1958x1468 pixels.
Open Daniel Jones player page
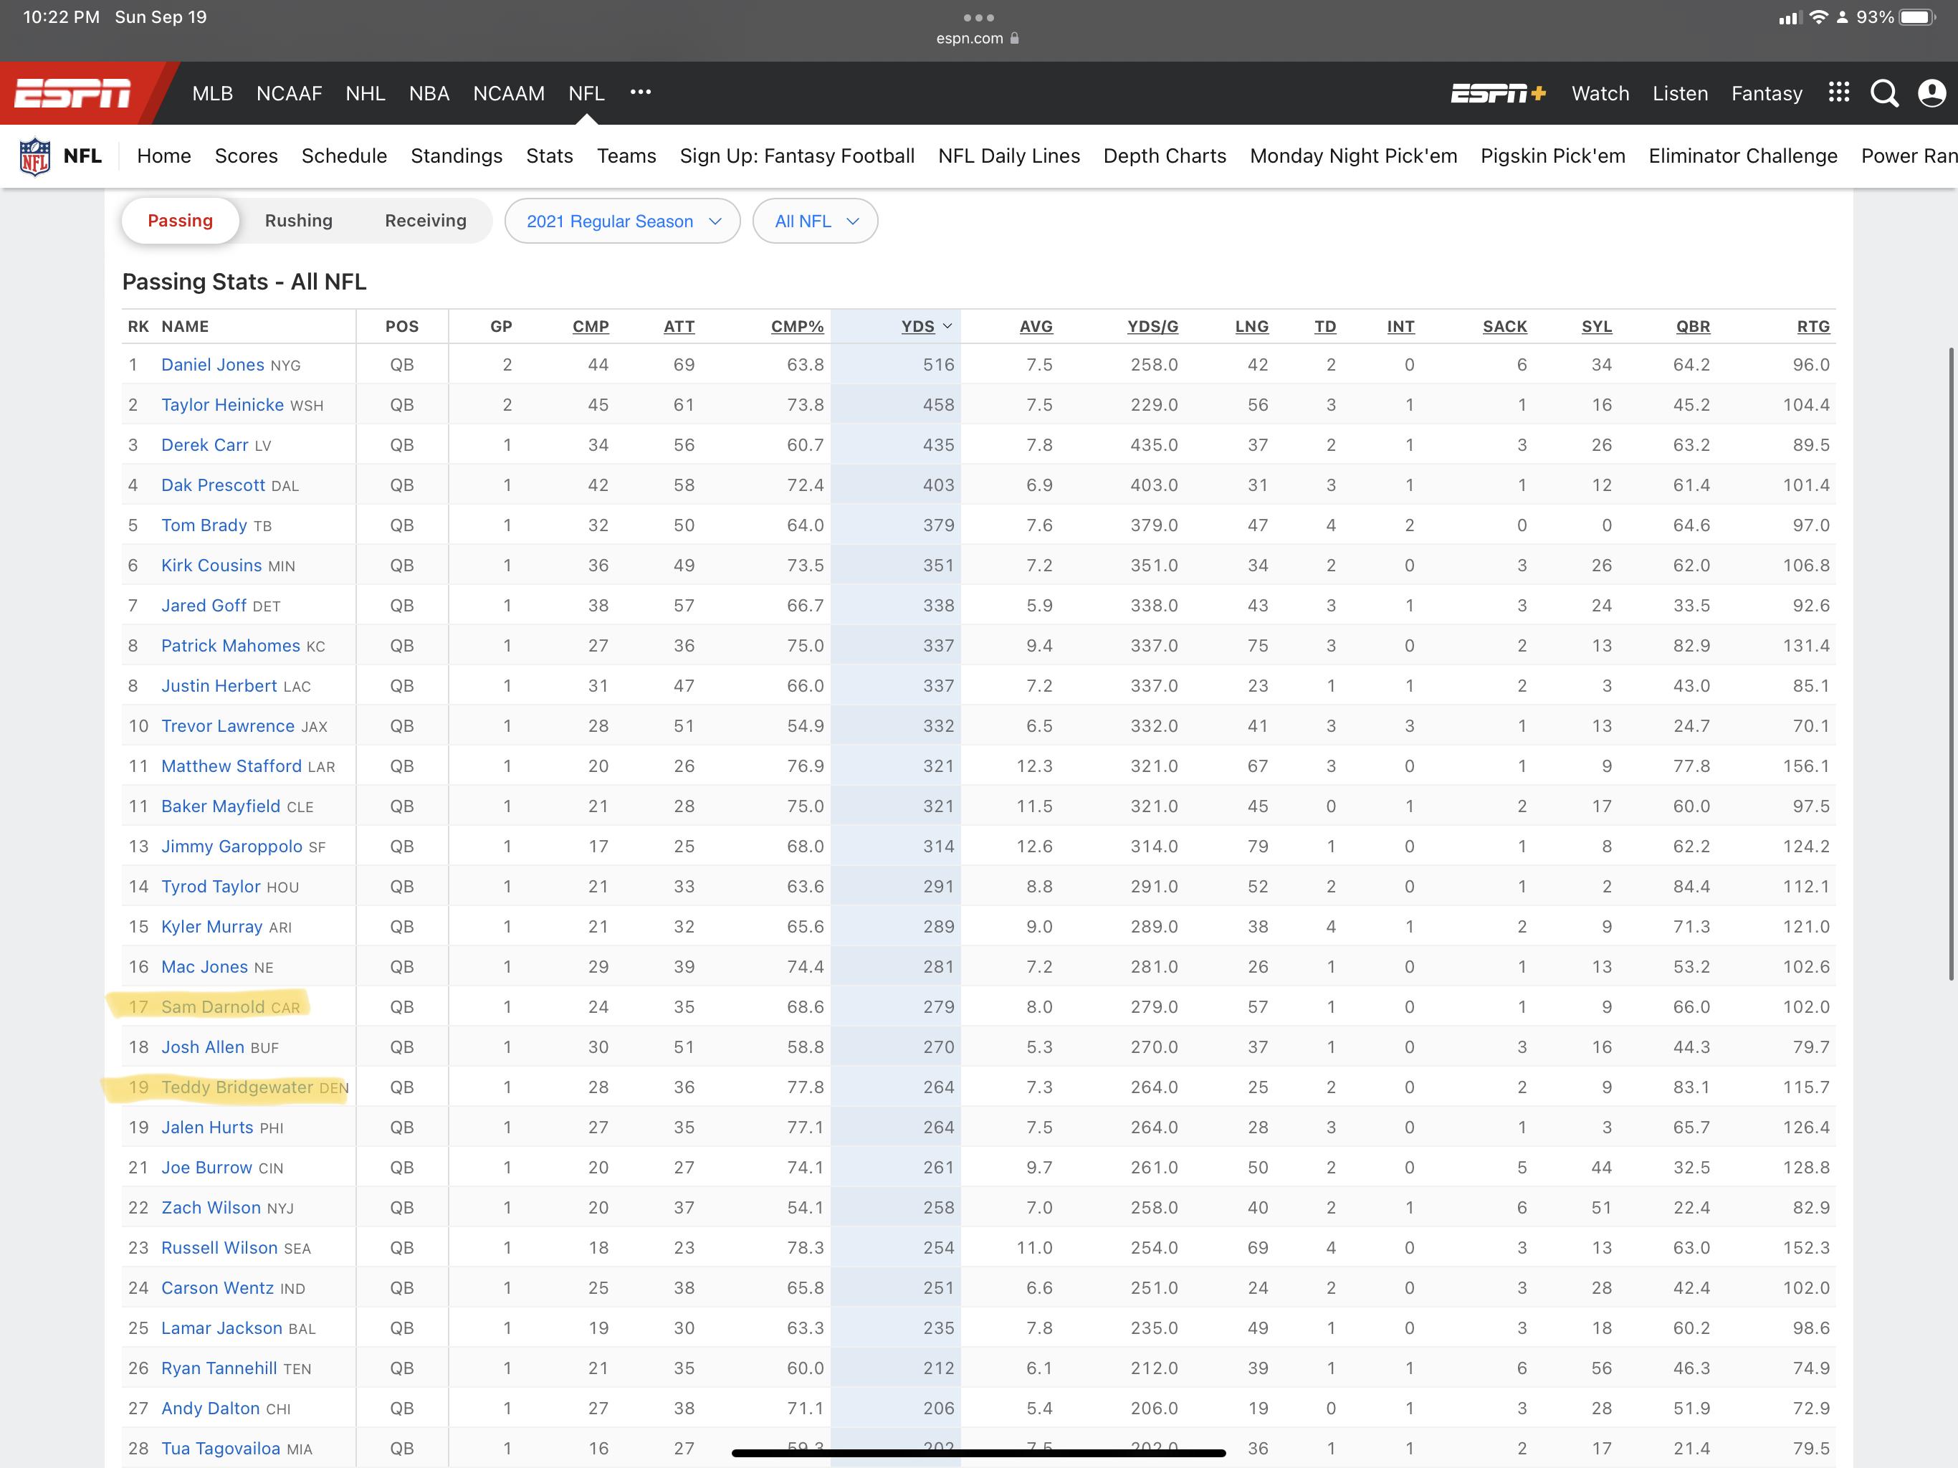click(212, 365)
